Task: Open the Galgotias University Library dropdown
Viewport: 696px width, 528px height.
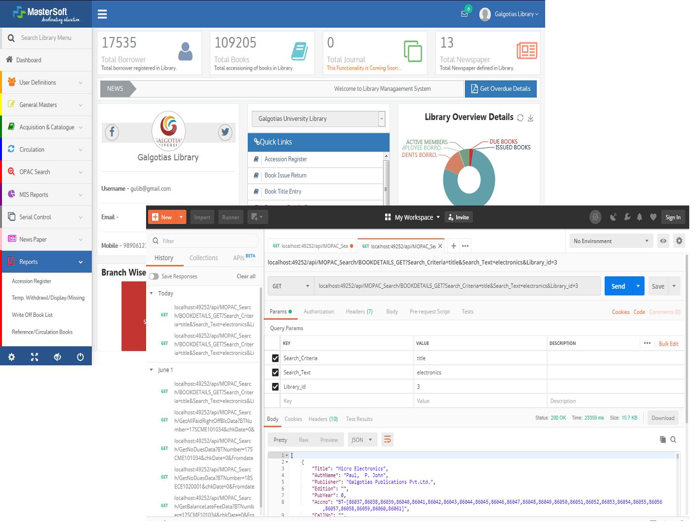Action: pos(318,119)
